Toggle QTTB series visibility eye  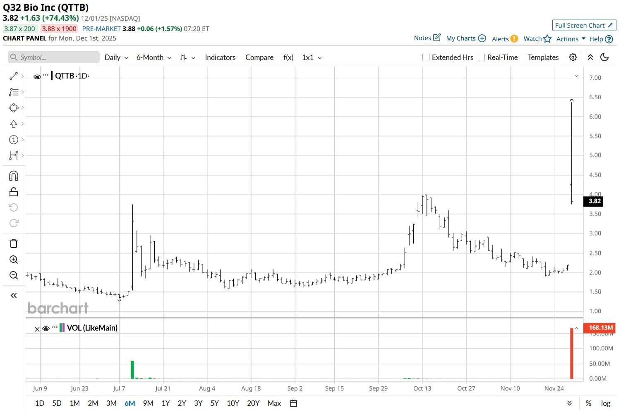coord(37,76)
